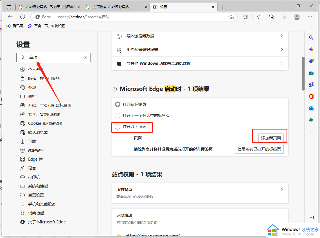Open 关于 Microsoft Edge section
The height and width of the screenshot is (238, 320).
tap(43, 222)
